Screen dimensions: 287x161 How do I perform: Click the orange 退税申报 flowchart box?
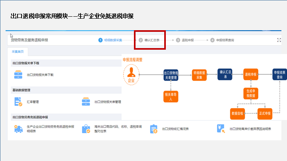[251, 74]
